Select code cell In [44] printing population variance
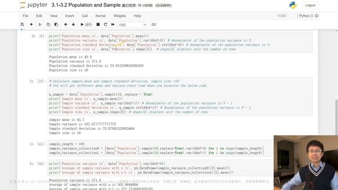Viewport: 338px width, 190px height. (x=161, y=168)
